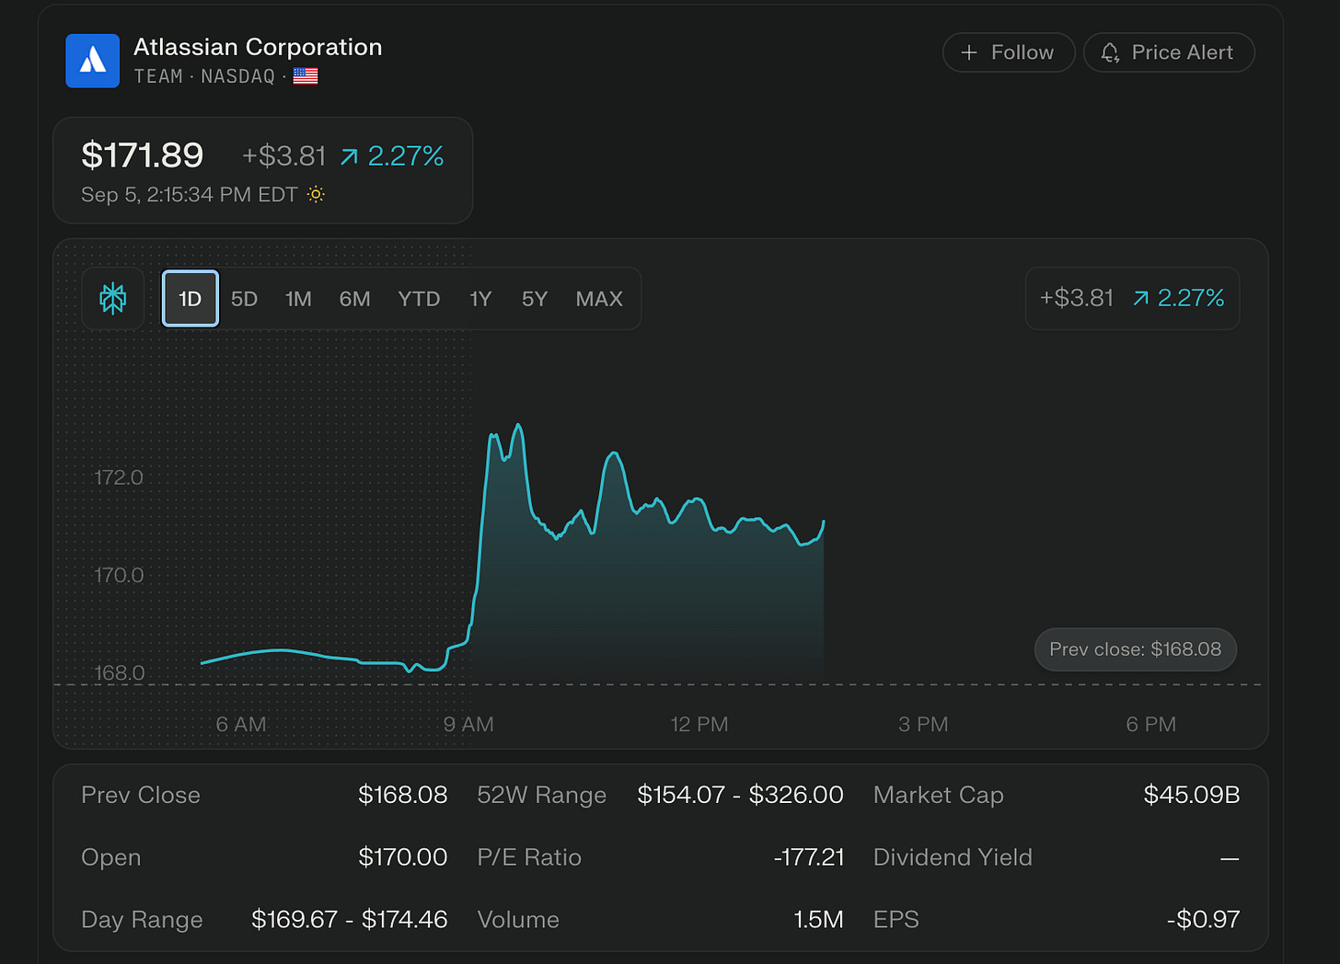Image resolution: width=1340 pixels, height=964 pixels.
Task: Switch chart to 1M range
Action: pos(298,299)
